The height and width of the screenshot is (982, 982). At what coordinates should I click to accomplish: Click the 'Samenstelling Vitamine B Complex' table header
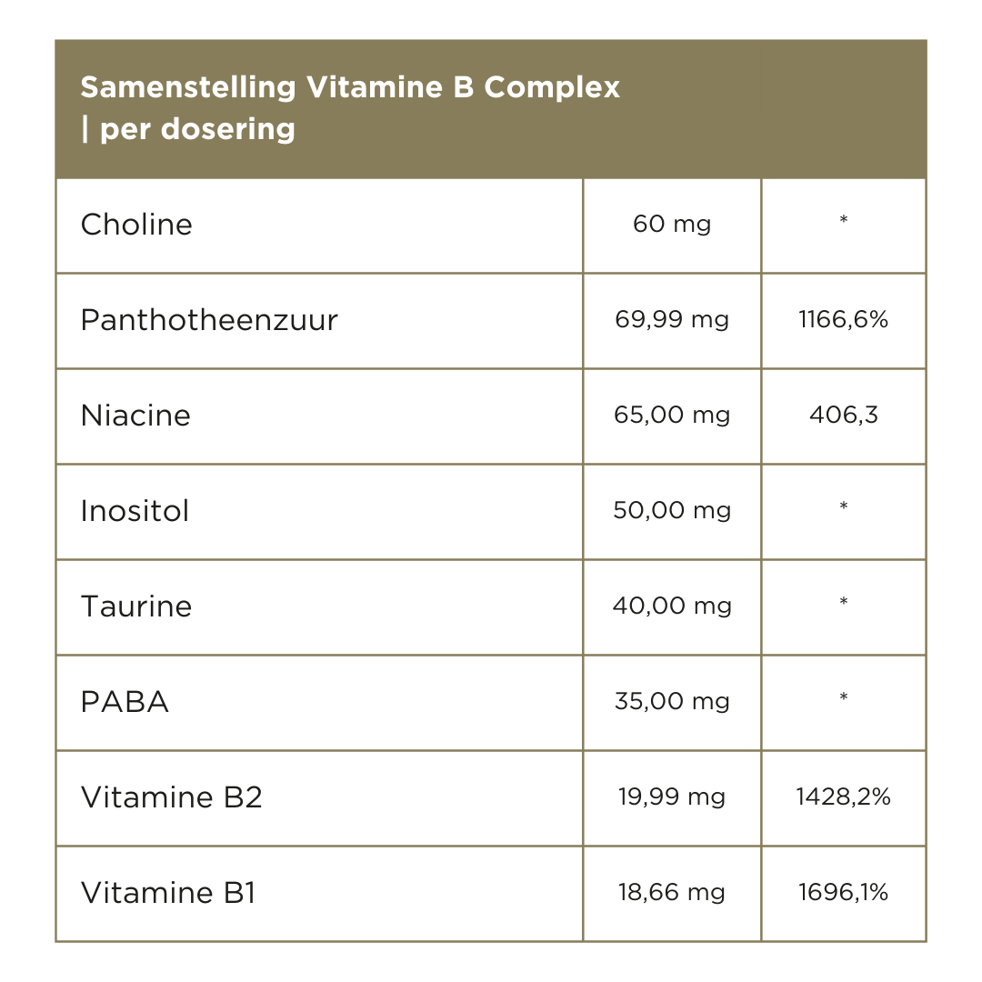(350, 88)
